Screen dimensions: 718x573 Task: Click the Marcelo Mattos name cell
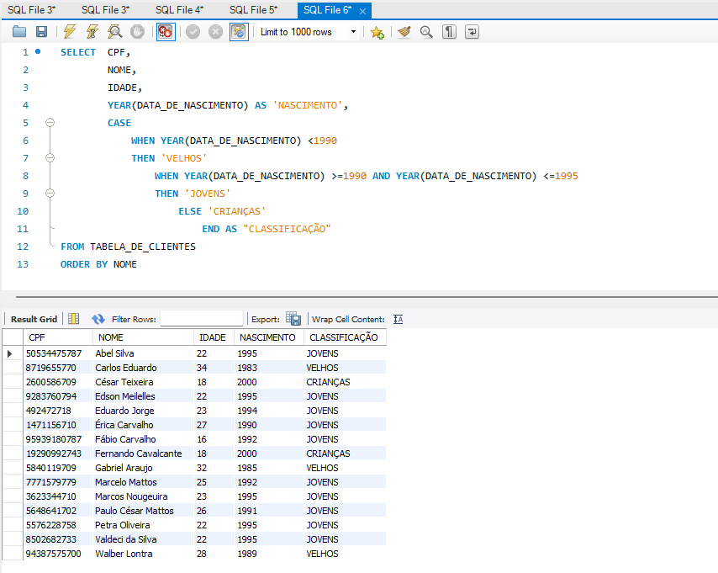click(x=143, y=482)
